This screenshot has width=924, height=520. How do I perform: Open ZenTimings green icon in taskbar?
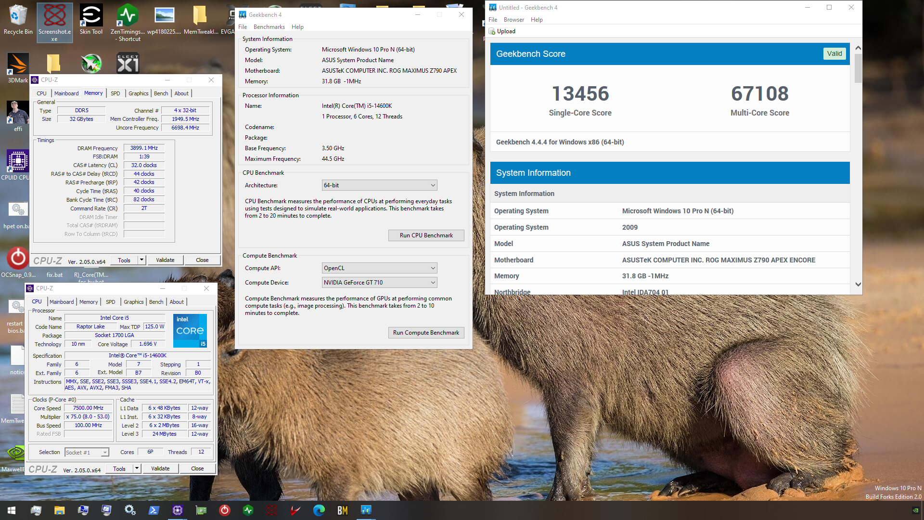(248, 510)
